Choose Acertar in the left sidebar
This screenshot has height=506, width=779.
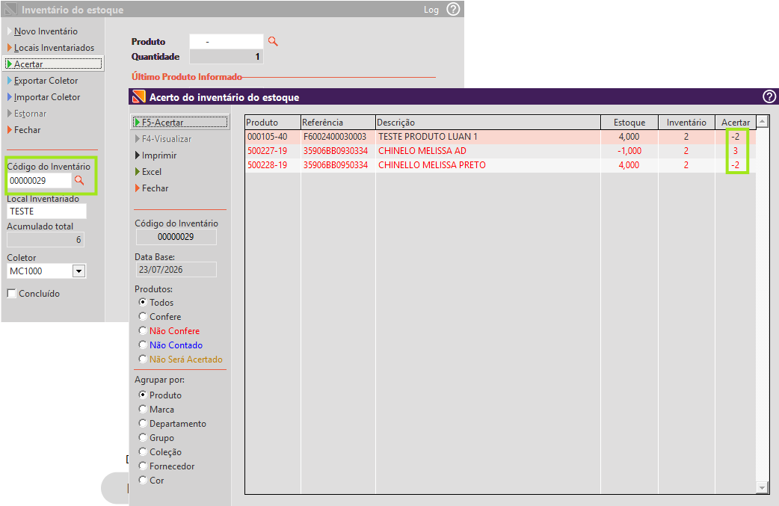tap(53, 64)
